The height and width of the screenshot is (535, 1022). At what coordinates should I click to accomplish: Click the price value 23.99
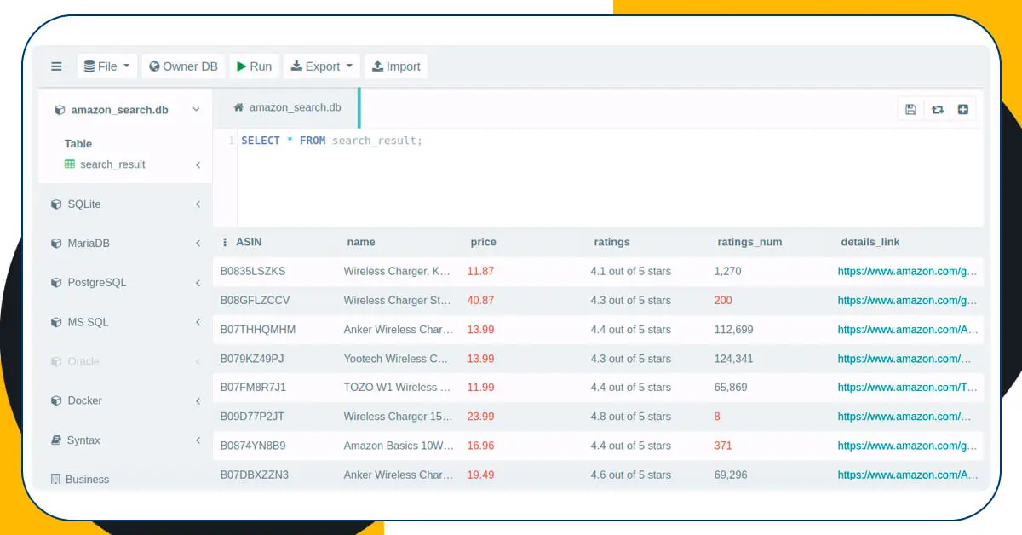(x=480, y=417)
